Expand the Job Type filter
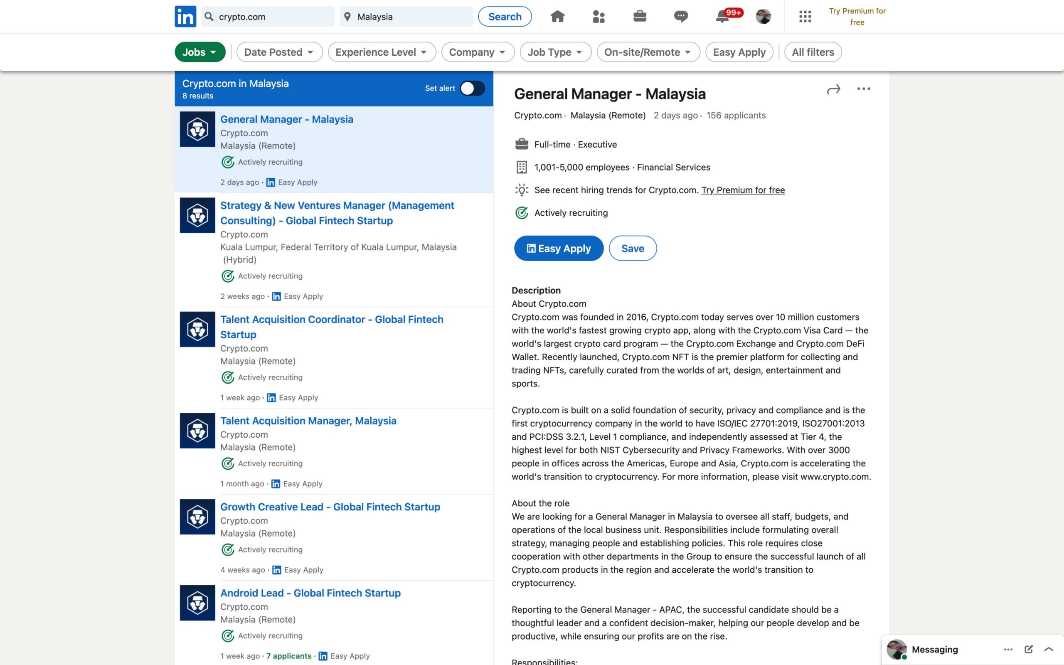Screen dimensions: 1064x665 point(555,52)
